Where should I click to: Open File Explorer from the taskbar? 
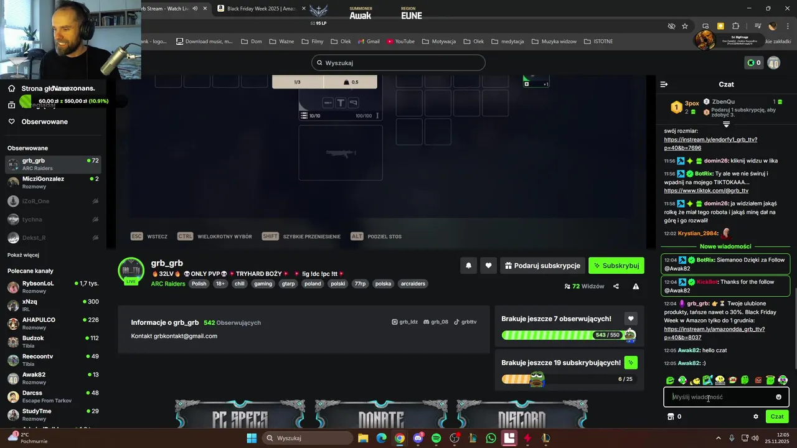(363, 438)
